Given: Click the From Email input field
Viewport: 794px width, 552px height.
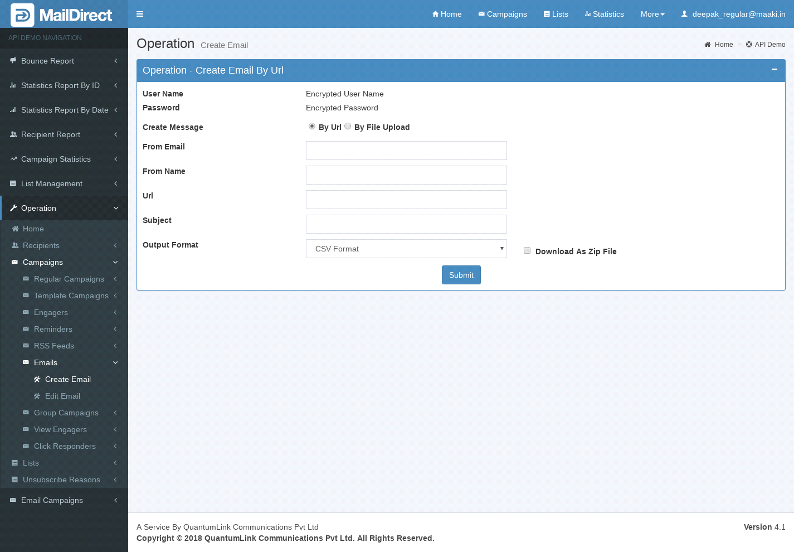Looking at the screenshot, I should pos(406,151).
